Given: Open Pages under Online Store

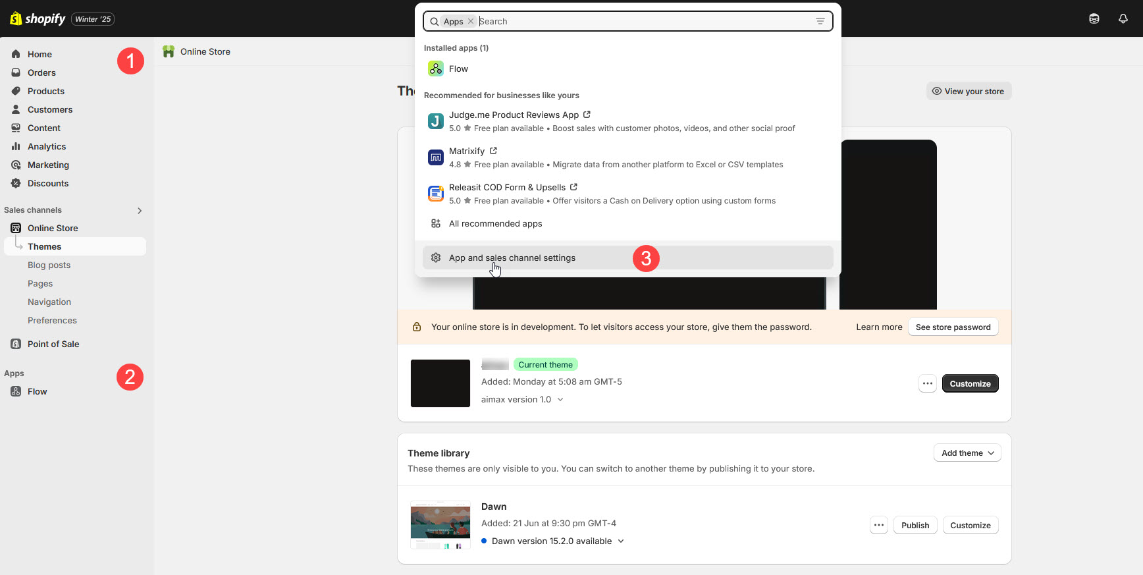Looking at the screenshot, I should [40, 283].
